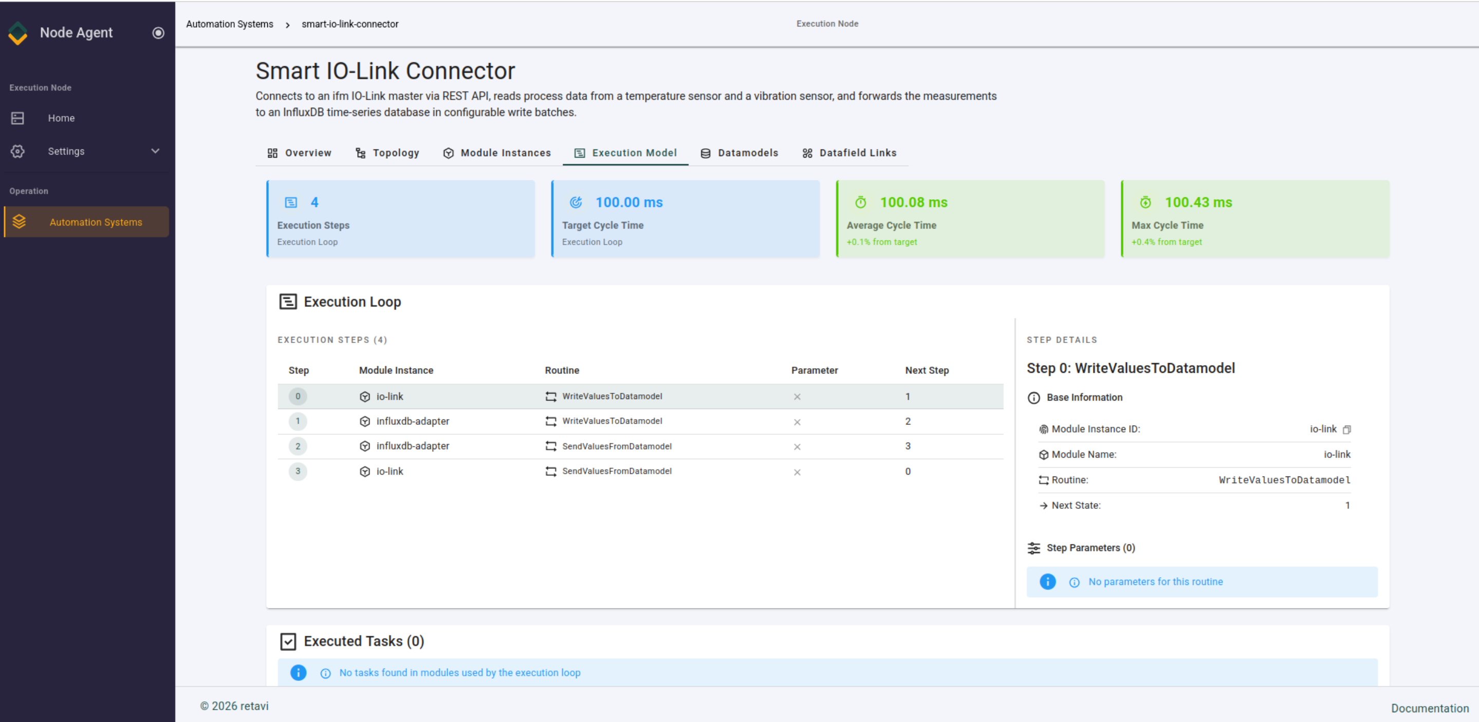Open the Topology tab
The width and height of the screenshot is (1479, 722).
click(387, 153)
